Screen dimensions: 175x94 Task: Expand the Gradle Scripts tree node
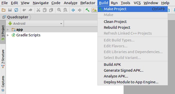[x=8, y=35]
